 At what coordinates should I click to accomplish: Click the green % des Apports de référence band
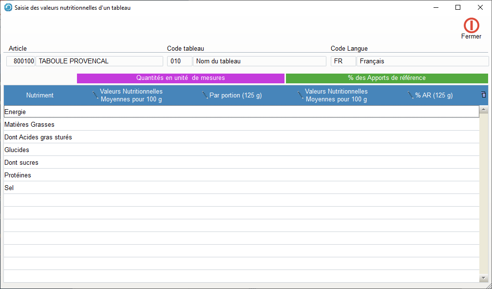387,78
